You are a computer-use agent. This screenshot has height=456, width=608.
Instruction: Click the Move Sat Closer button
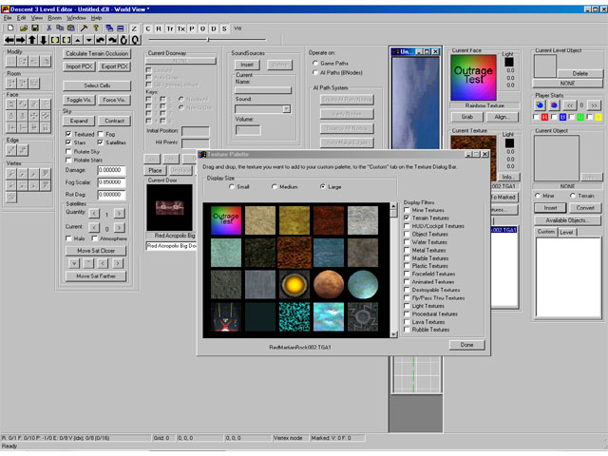96,251
